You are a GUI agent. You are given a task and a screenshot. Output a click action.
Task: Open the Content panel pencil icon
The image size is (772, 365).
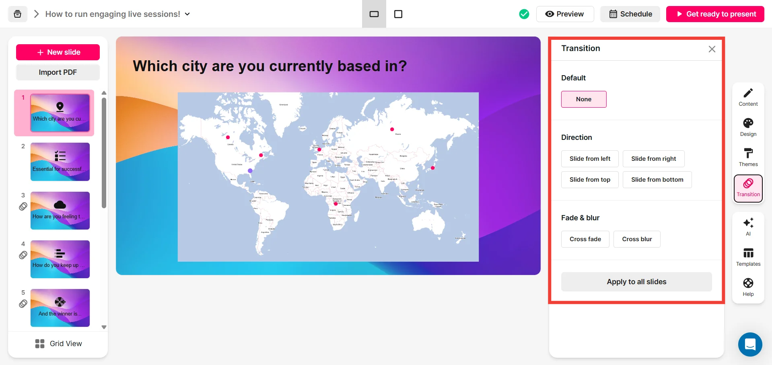coord(748,97)
